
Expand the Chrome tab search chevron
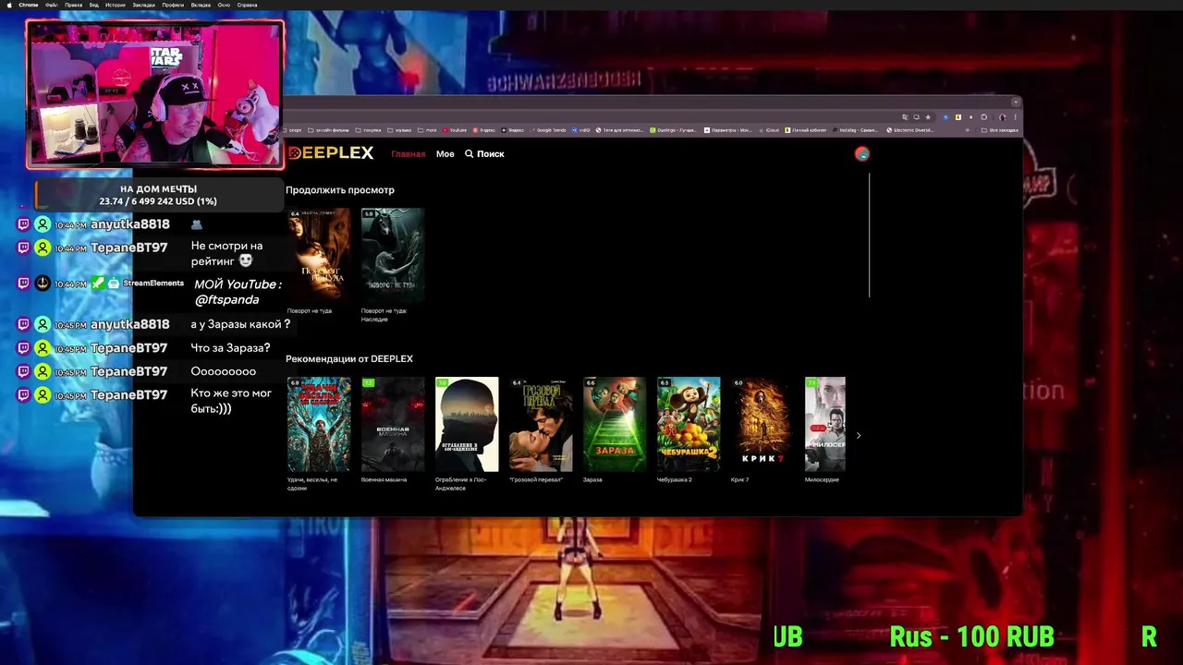[x=1016, y=102]
